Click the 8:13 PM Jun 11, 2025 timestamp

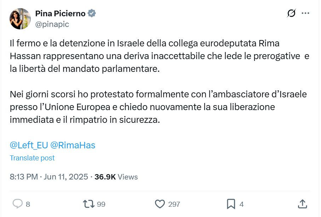[49, 177]
